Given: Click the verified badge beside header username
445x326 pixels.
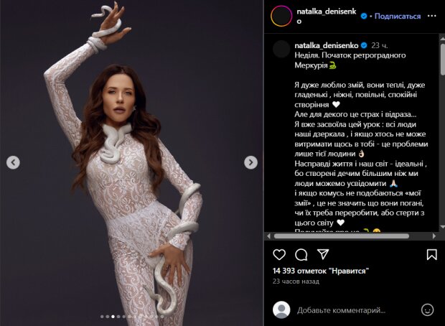Looking at the screenshot, I should coord(364,15).
